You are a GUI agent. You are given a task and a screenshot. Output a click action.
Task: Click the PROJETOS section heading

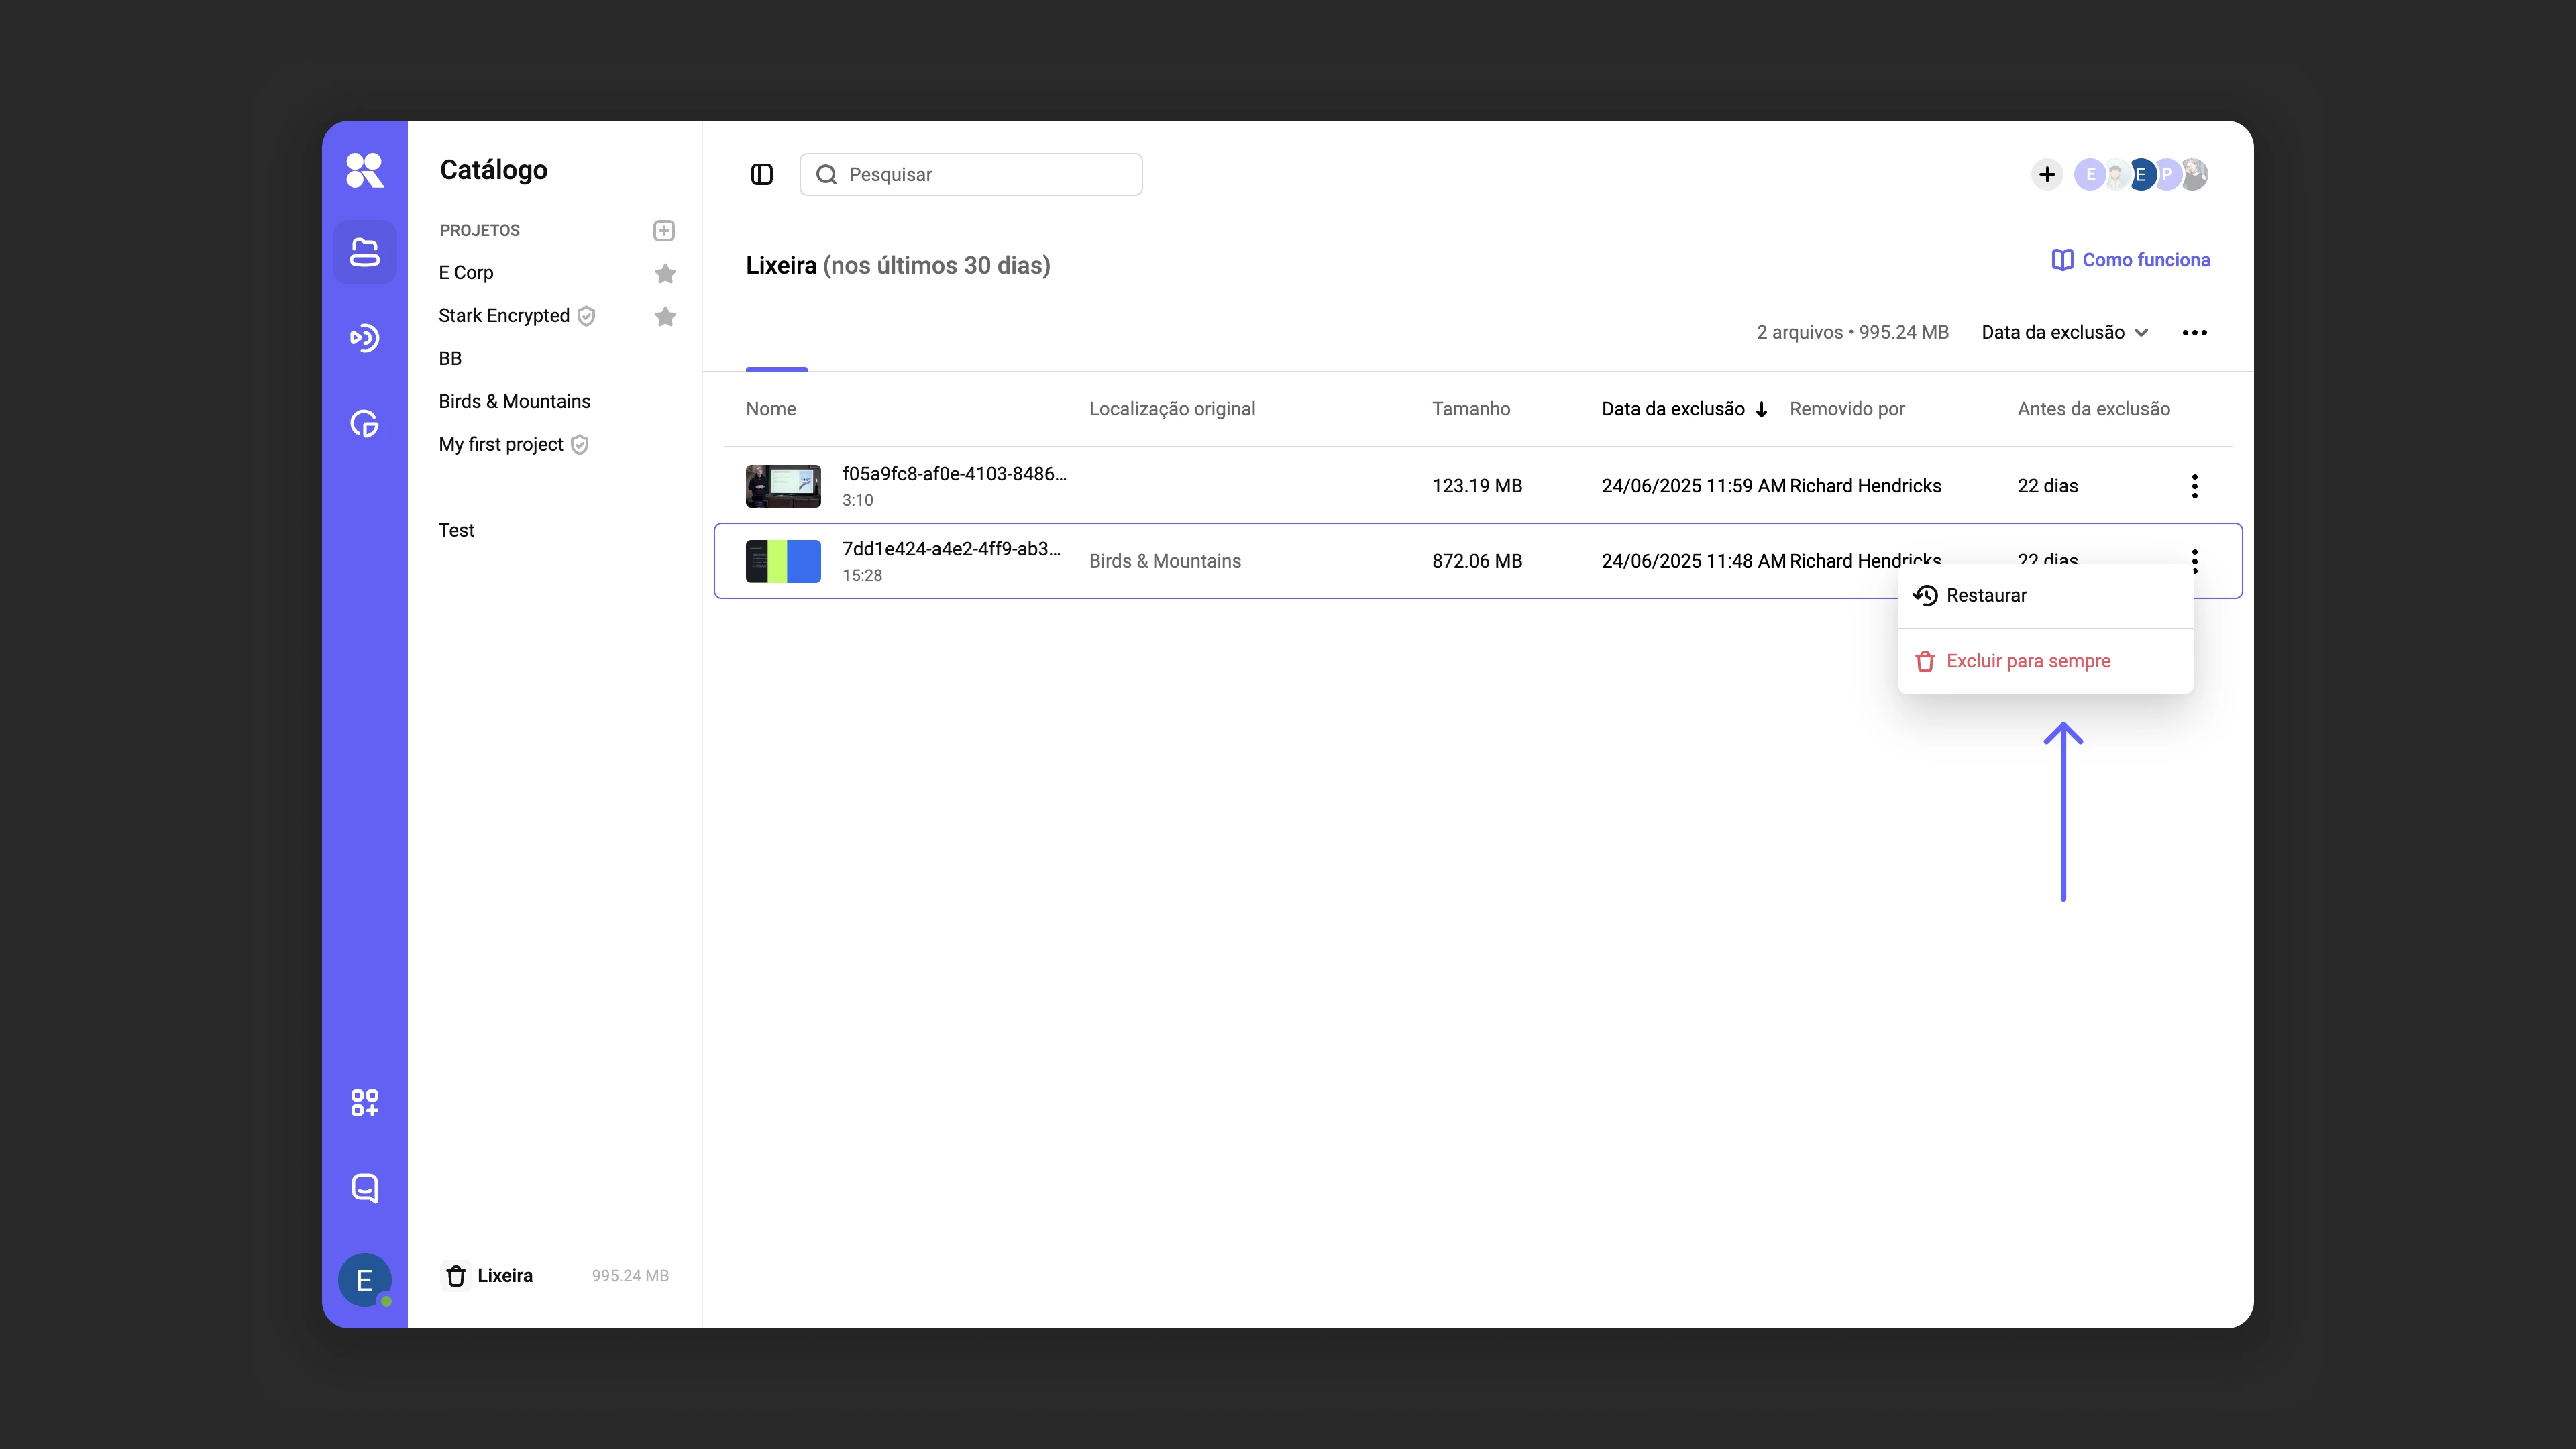(480, 231)
